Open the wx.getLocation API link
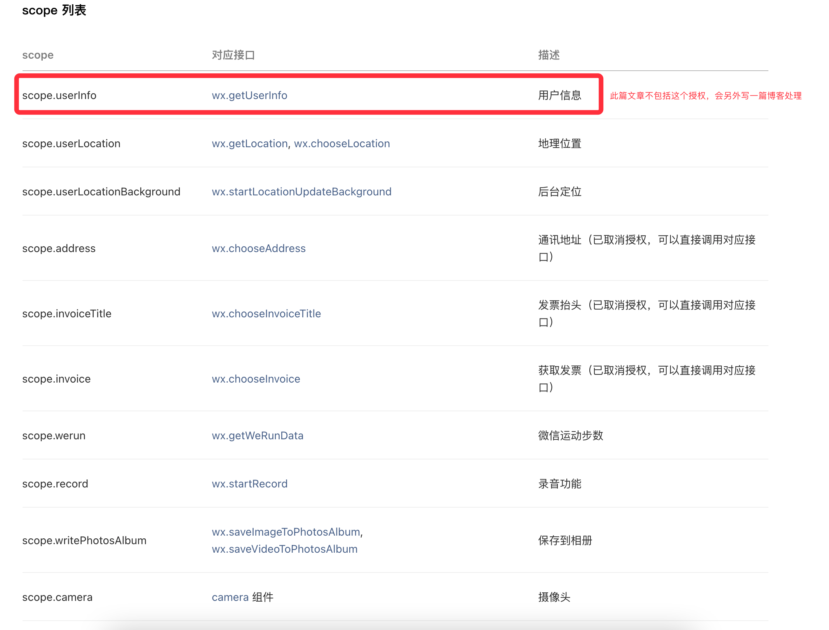This screenshot has height=630, width=829. (x=249, y=144)
